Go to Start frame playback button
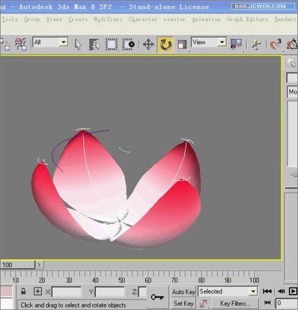 pyautogui.click(x=267, y=291)
